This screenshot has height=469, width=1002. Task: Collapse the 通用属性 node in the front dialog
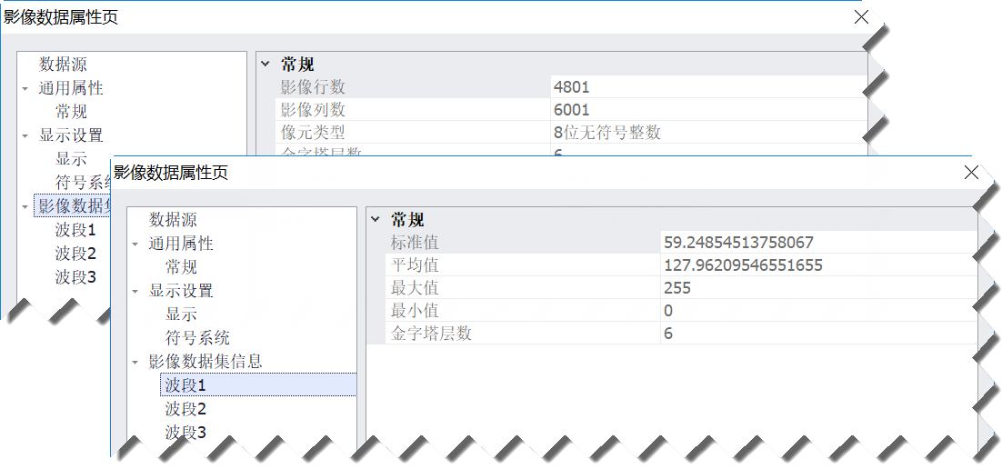click(135, 244)
